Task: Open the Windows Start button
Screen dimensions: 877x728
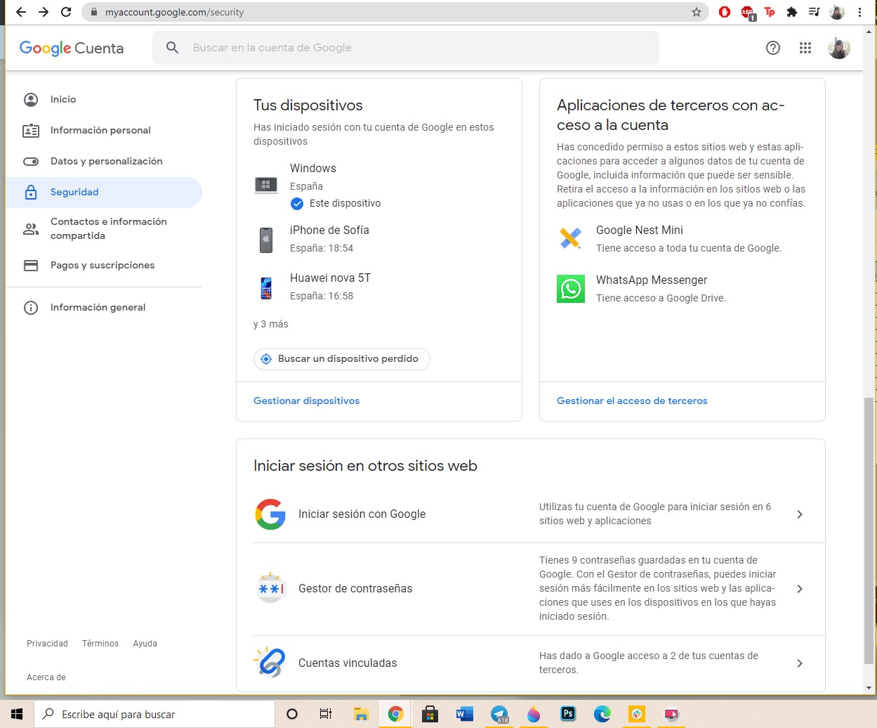Action: pyautogui.click(x=17, y=714)
